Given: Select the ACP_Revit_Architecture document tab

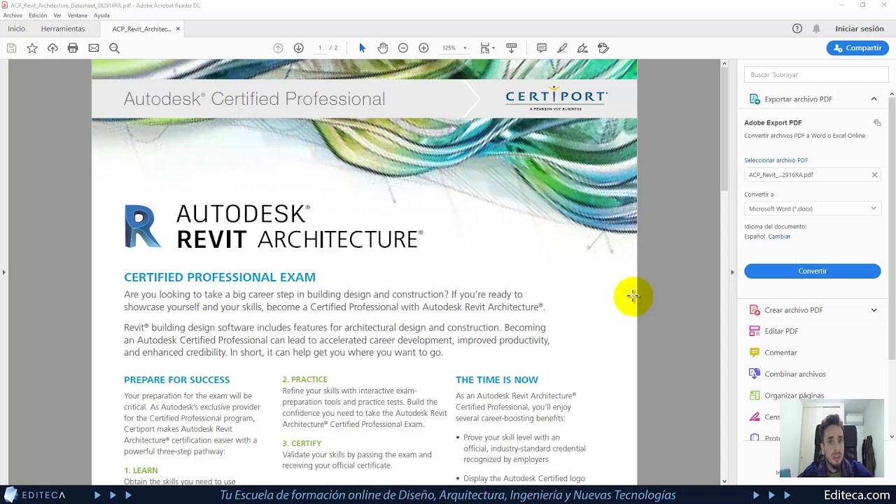Looking at the screenshot, I should [141, 29].
